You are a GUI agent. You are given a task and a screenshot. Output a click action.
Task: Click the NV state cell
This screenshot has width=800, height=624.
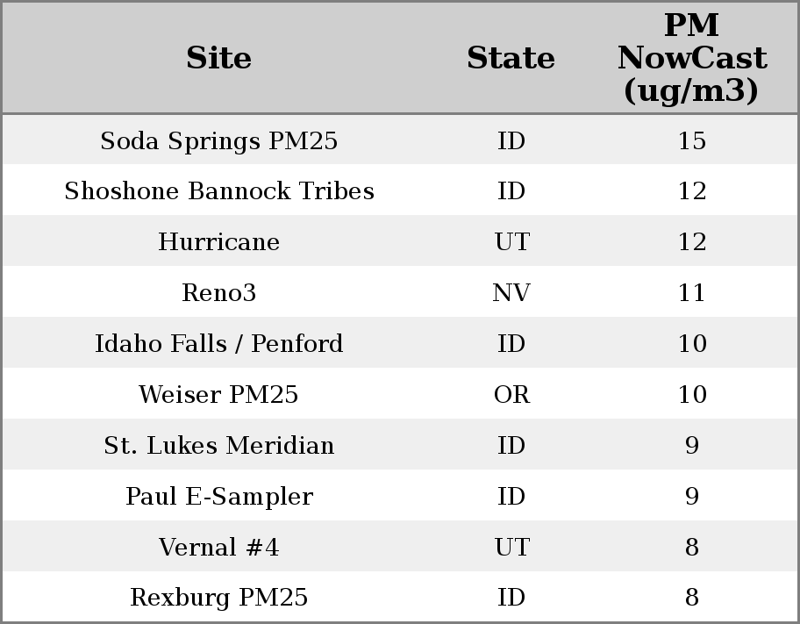(x=511, y=293)
